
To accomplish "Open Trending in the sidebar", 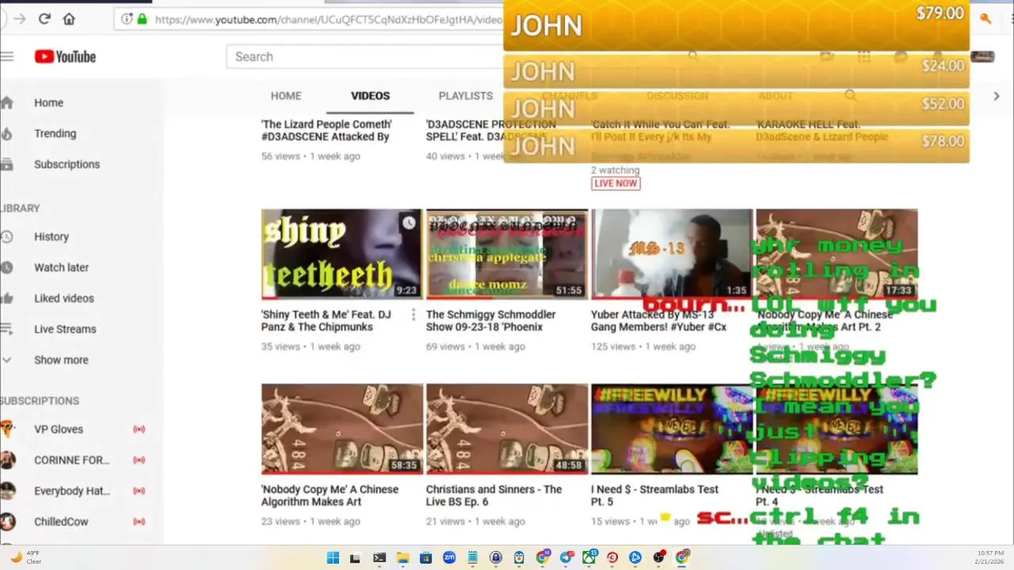I will click(x=55, y=133).
